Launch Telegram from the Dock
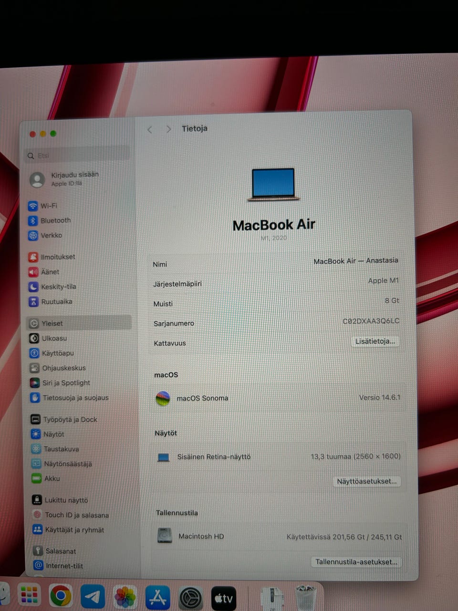The image size is (458, 611). pyautogui.click(x=93, y=597)
